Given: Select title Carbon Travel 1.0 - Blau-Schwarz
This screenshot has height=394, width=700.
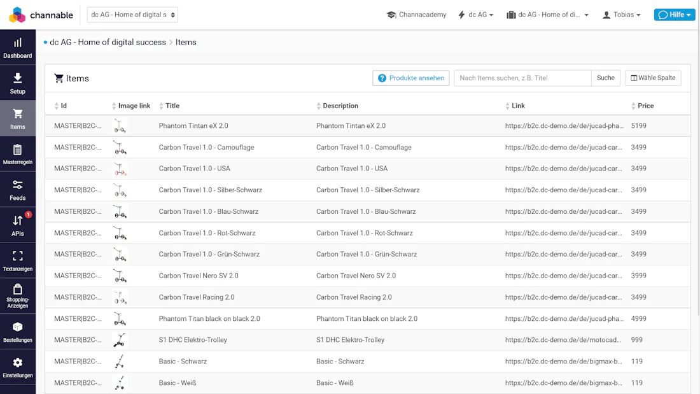Looking at the screenshot, I should [209, 212].
